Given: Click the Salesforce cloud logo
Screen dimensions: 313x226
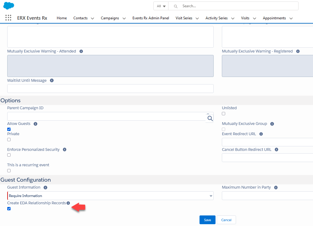Looking at the screenshot, I should click(x=9, y=5).
